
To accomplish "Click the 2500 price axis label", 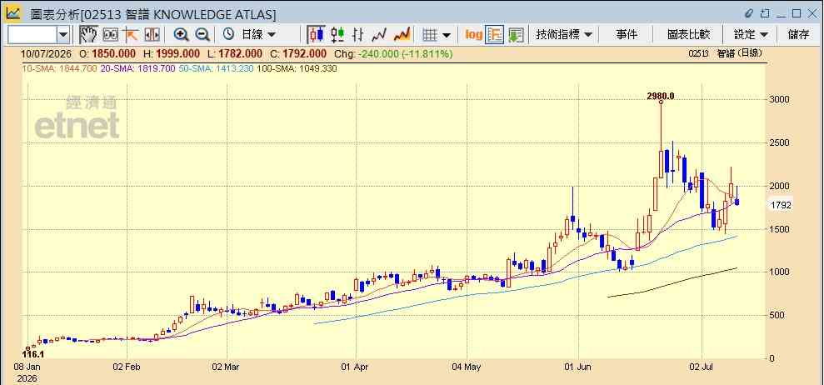I will click(780, 143).
